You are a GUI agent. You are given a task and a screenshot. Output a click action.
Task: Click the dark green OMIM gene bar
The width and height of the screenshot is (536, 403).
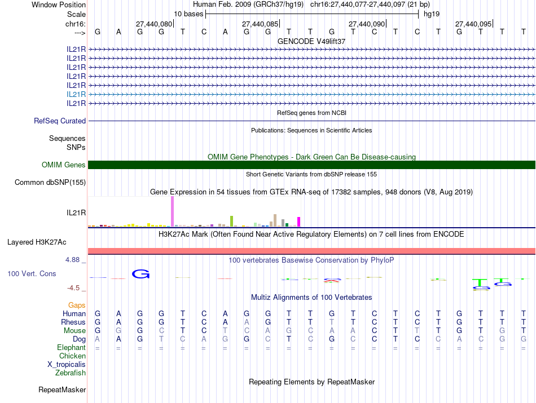coord(311,165)
